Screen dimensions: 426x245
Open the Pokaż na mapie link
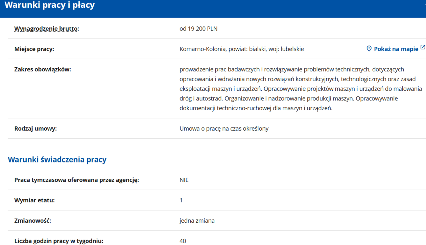tap(396, 49)
